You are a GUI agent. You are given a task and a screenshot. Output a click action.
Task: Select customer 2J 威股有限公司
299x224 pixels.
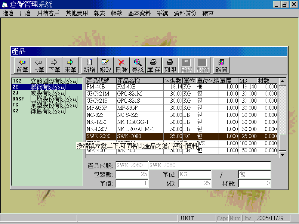47,93
